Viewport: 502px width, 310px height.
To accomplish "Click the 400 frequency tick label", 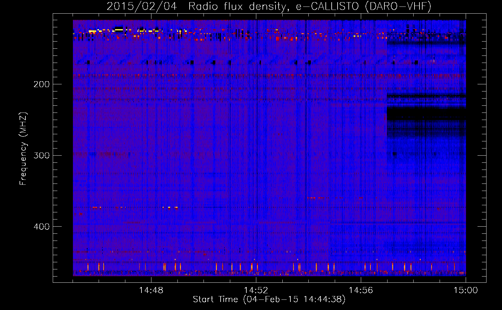I will [x=41, y=227].
